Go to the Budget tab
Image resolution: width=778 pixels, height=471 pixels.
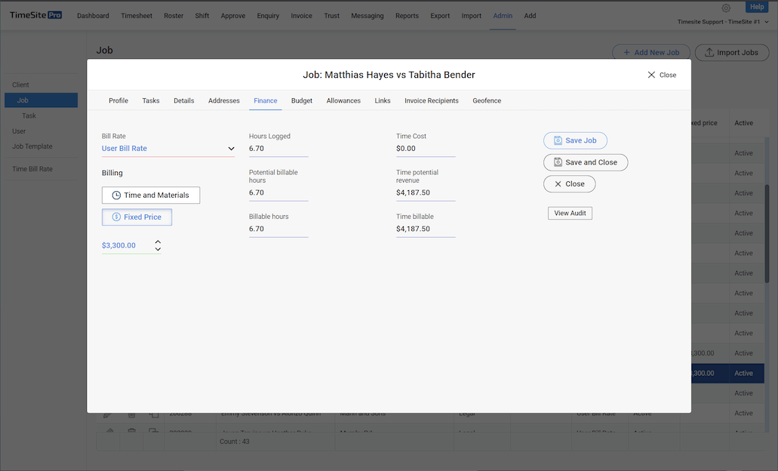click(302, 100)
